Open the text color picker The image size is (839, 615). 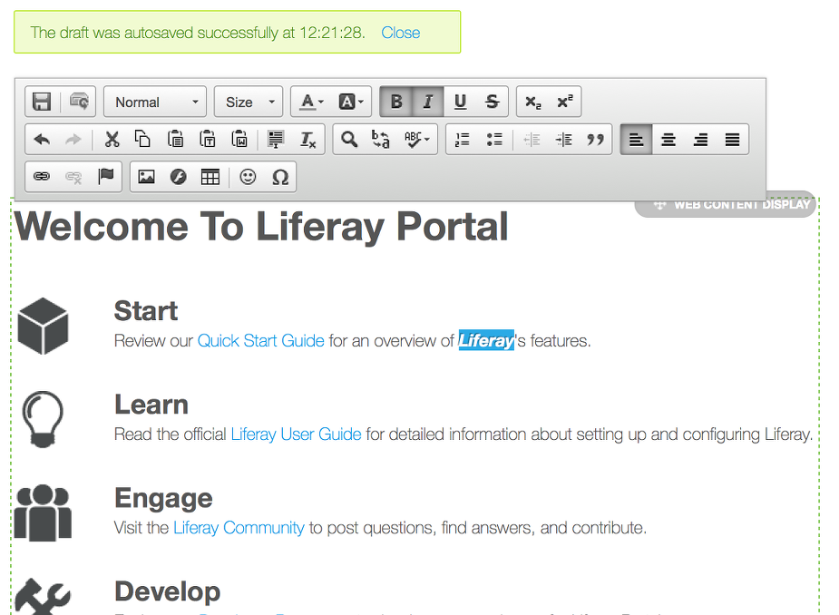point(312,102)
